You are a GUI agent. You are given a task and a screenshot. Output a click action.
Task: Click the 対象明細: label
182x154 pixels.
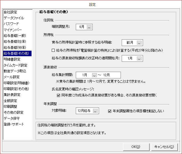pos(59,111)
